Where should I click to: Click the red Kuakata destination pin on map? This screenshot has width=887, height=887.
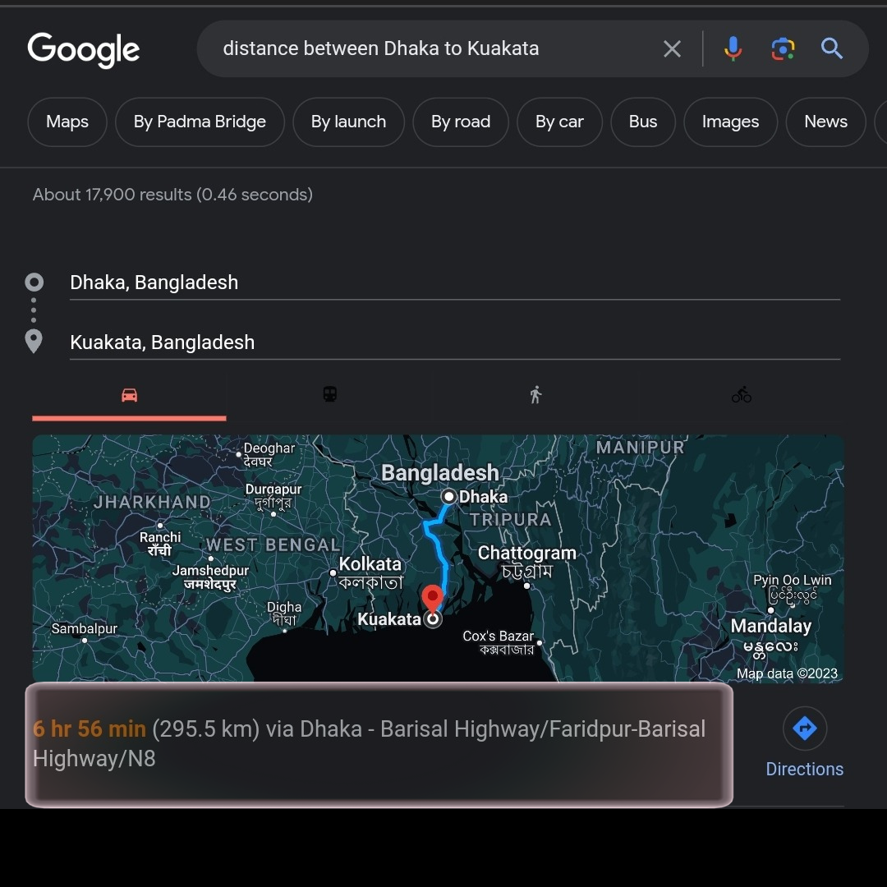point(432,598)
